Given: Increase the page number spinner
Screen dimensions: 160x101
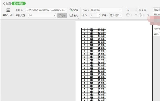Looking at the screenshot, I should pyautogui.click(x=136, y=9).
